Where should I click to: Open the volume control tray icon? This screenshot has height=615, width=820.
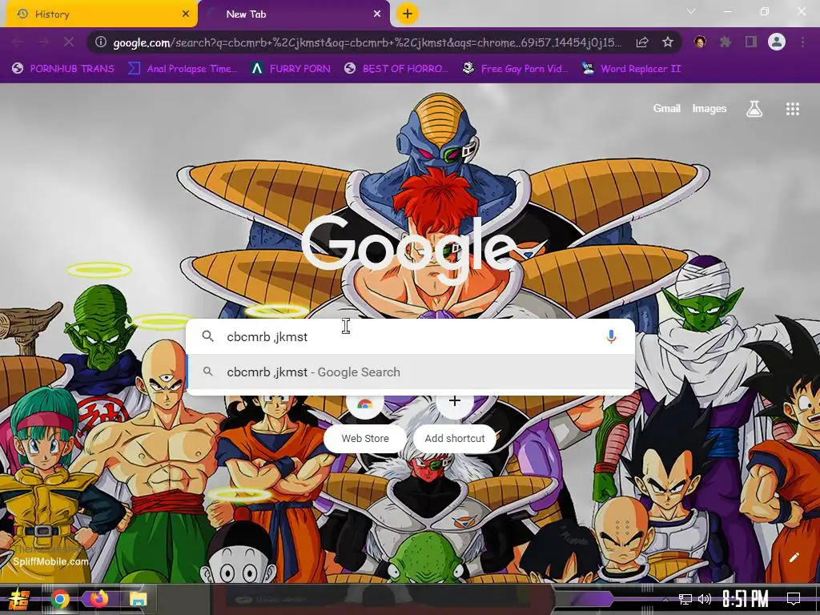705,599
